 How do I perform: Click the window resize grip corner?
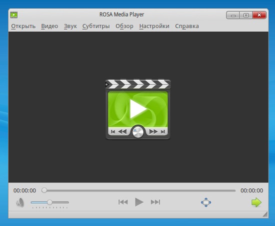pos(265,214)
